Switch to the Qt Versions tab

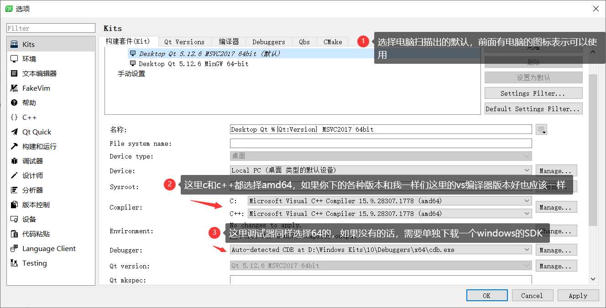pyautogui.click(x=184, y=41)
